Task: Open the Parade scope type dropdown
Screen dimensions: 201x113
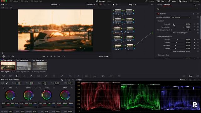Action: pyautogui.click(x=183, y=80)
